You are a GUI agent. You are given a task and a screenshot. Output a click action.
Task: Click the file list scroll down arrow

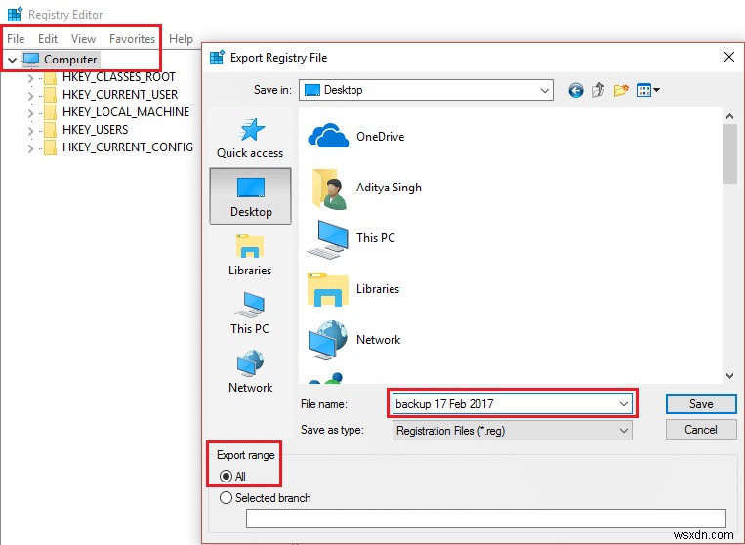click(729, 375)
